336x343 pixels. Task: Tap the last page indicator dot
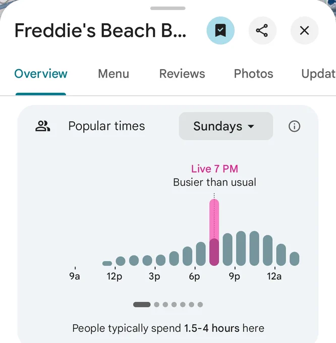[x=200, y=305]
